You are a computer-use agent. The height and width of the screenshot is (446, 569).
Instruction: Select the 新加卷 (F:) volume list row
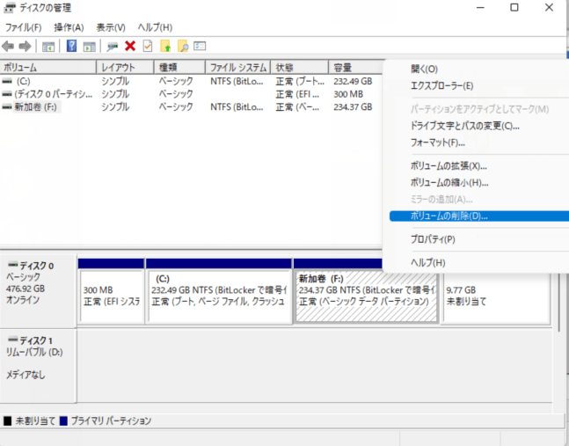[191, 107]
